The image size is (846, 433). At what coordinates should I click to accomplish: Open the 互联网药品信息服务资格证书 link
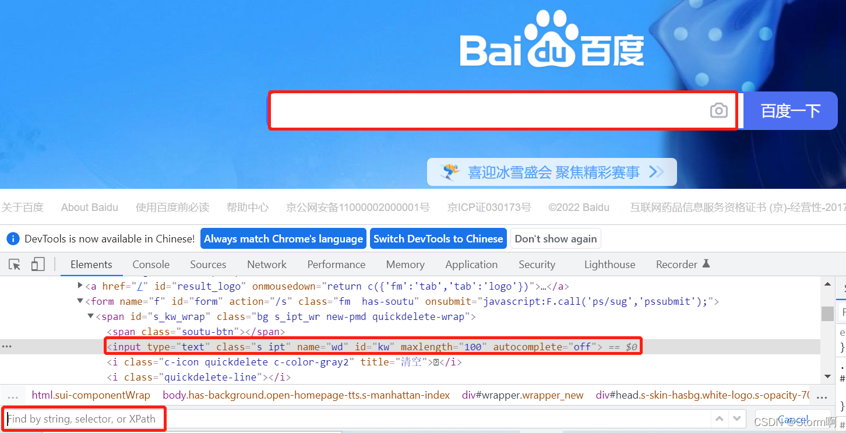point(738,207)
